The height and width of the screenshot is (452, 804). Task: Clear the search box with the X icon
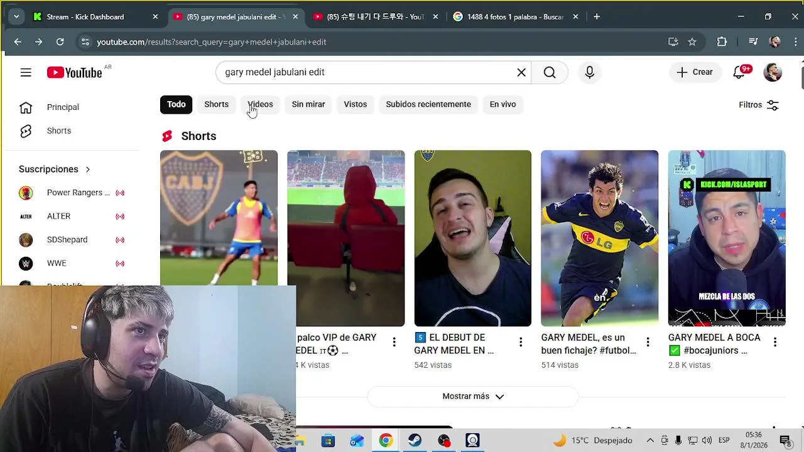point(521,72)
